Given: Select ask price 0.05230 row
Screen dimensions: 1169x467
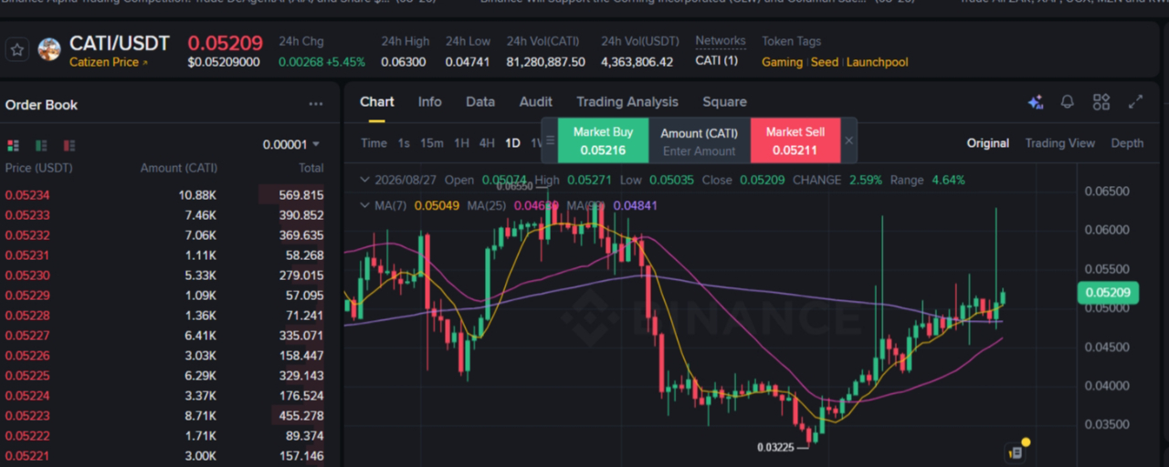Looking at the screenshot, I should 164,275.
